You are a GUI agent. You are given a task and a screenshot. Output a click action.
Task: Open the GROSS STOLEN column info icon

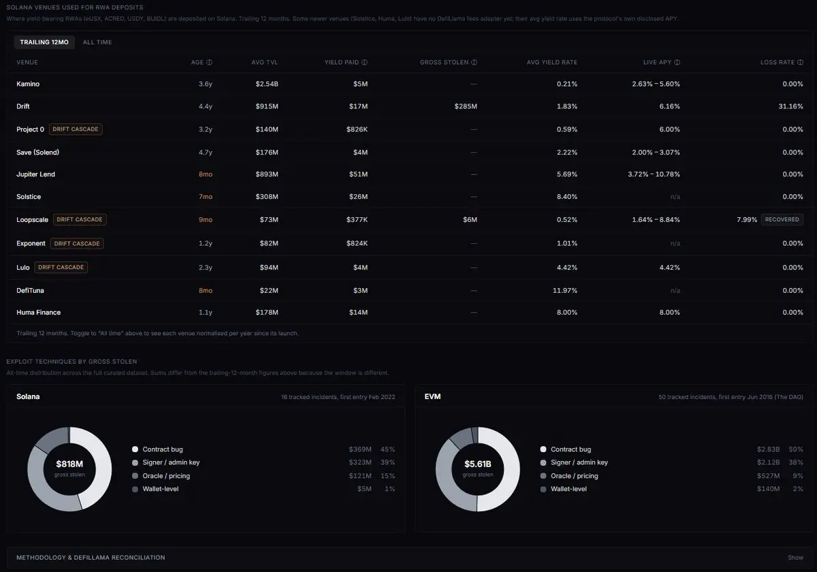(474, 62)
